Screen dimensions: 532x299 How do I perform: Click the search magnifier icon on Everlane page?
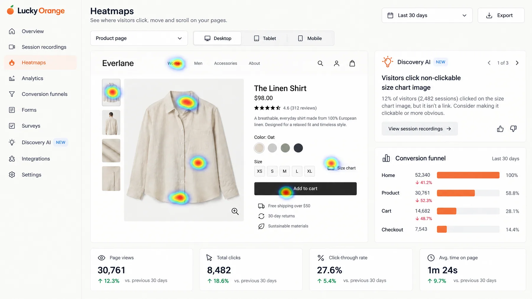tap(320, 63)
